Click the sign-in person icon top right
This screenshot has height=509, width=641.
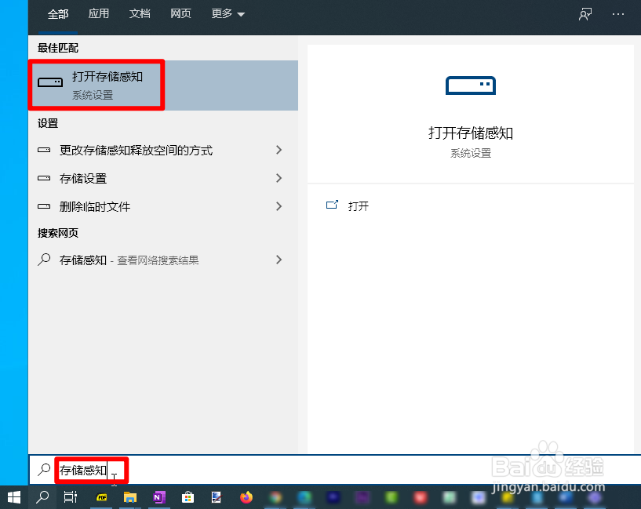pyautogui.click(x=585, y=13)
